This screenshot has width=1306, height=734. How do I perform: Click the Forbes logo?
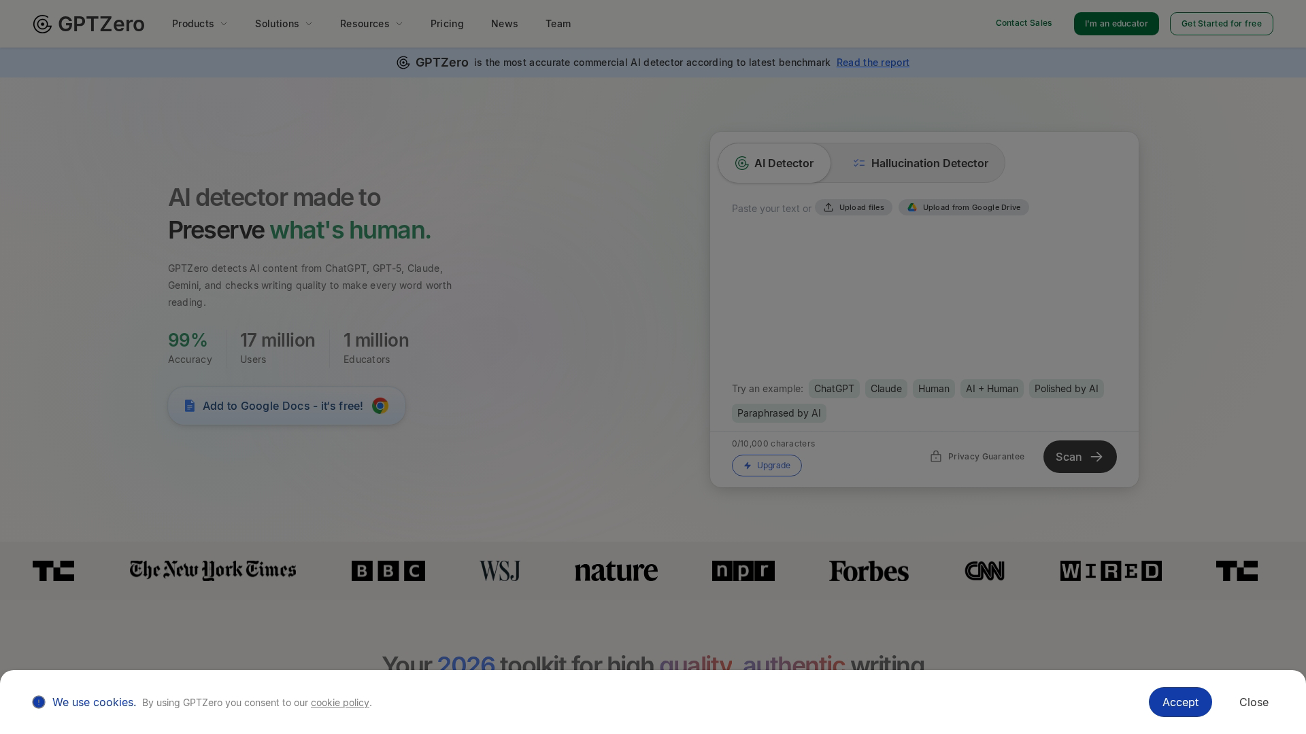click(869, 571)
